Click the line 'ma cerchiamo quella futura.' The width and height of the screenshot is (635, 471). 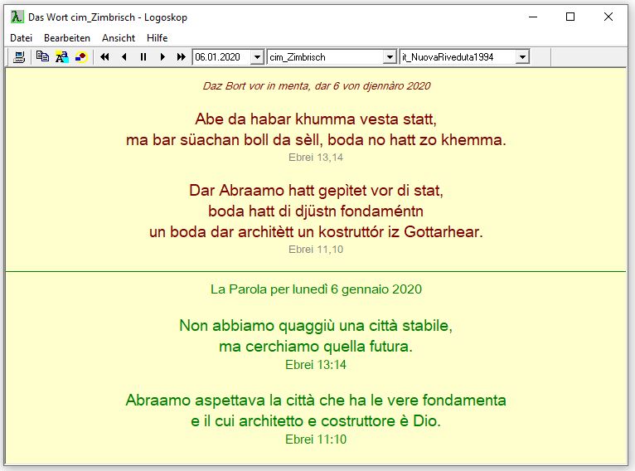coord(316,347)
